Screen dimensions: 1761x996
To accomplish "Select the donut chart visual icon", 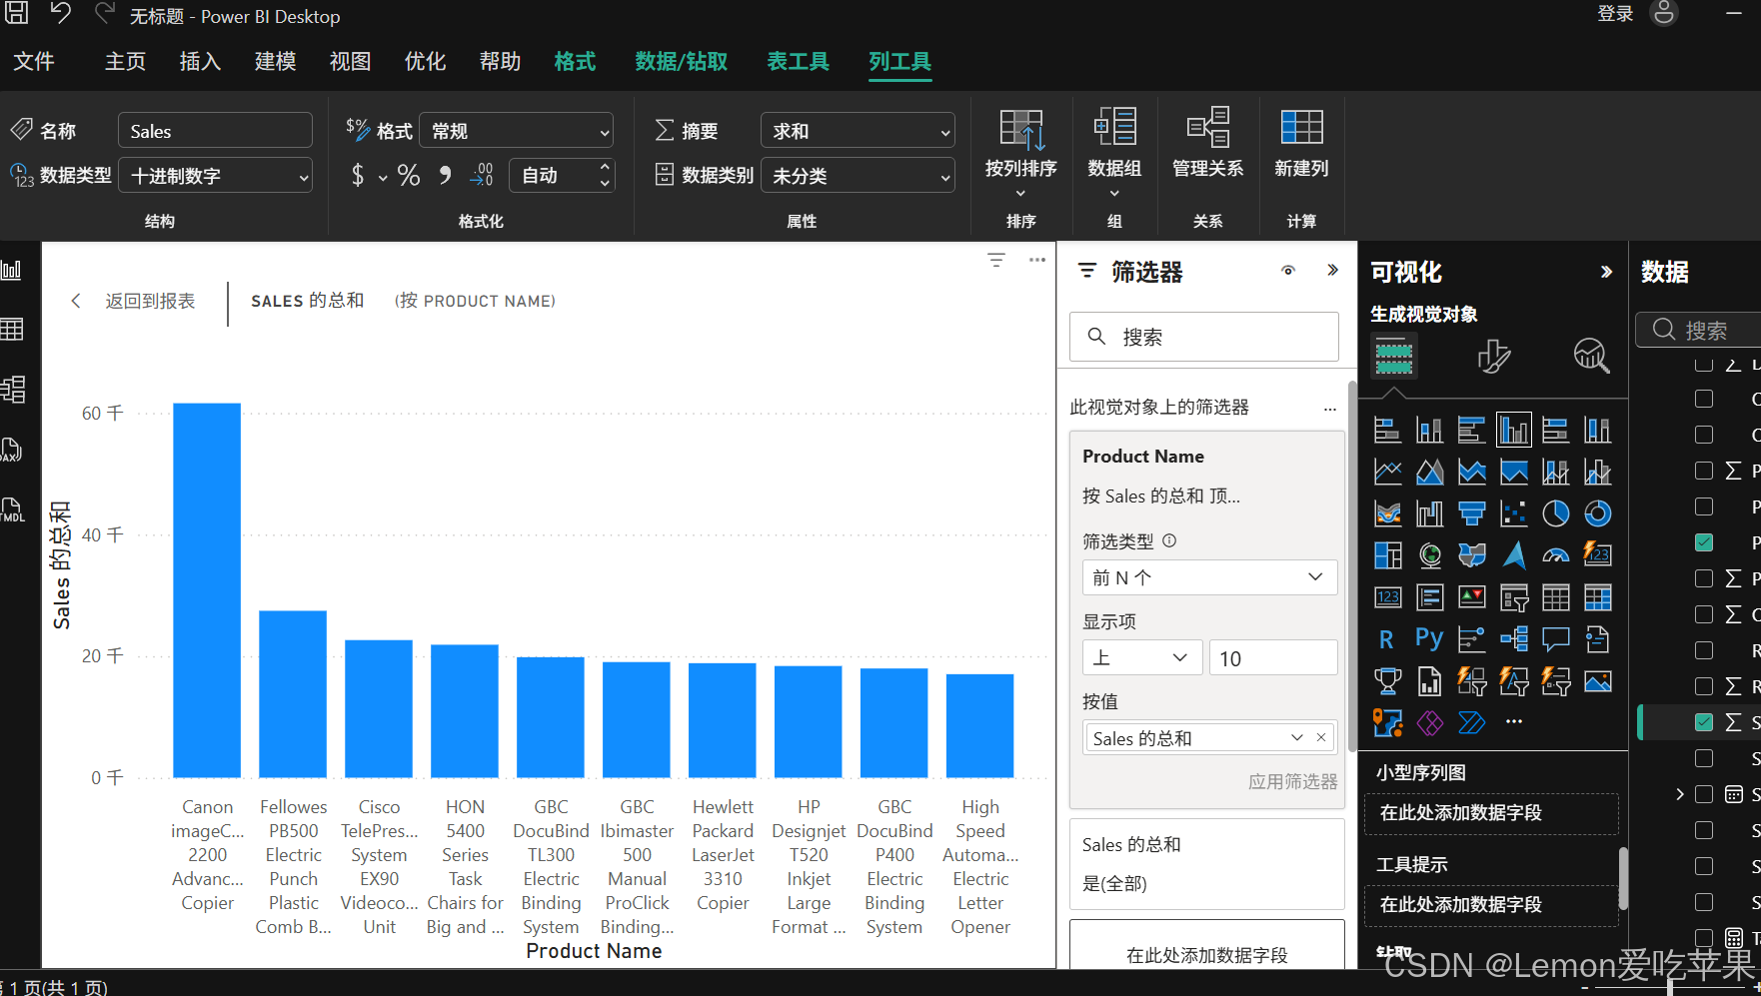I will point(1597,513).
